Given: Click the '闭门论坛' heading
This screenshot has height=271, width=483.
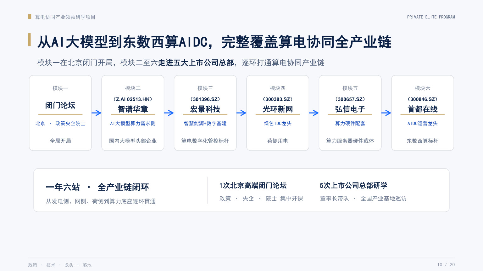Looking at the screenshot, I should (x=60, y=105).
